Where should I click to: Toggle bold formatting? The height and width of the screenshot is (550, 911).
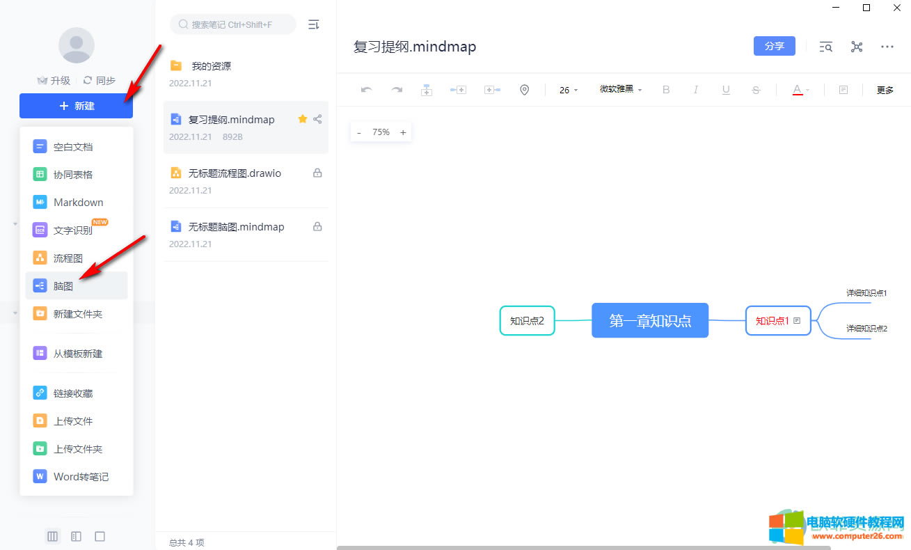(666, 90)
